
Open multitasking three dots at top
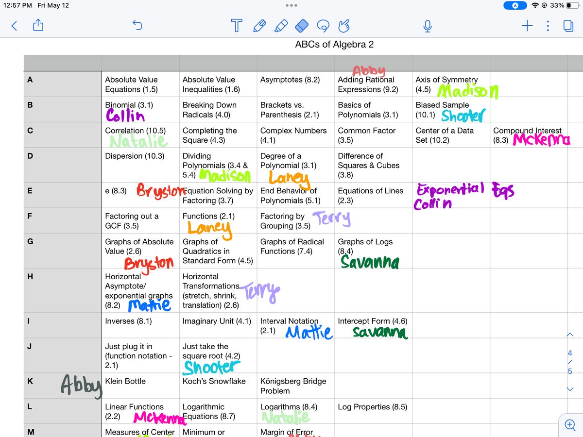point(291,5)
